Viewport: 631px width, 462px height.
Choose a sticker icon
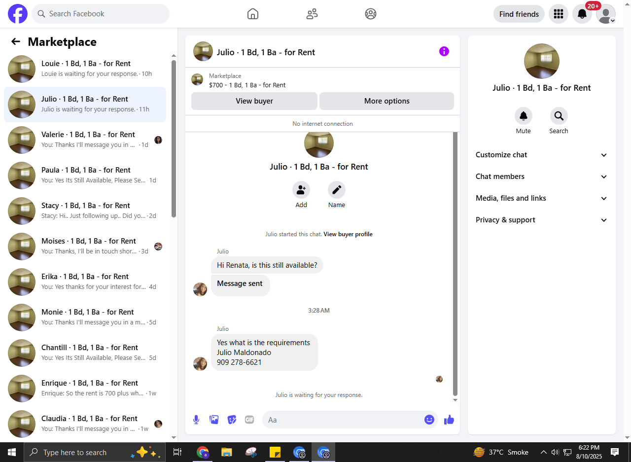click(232, 420)
